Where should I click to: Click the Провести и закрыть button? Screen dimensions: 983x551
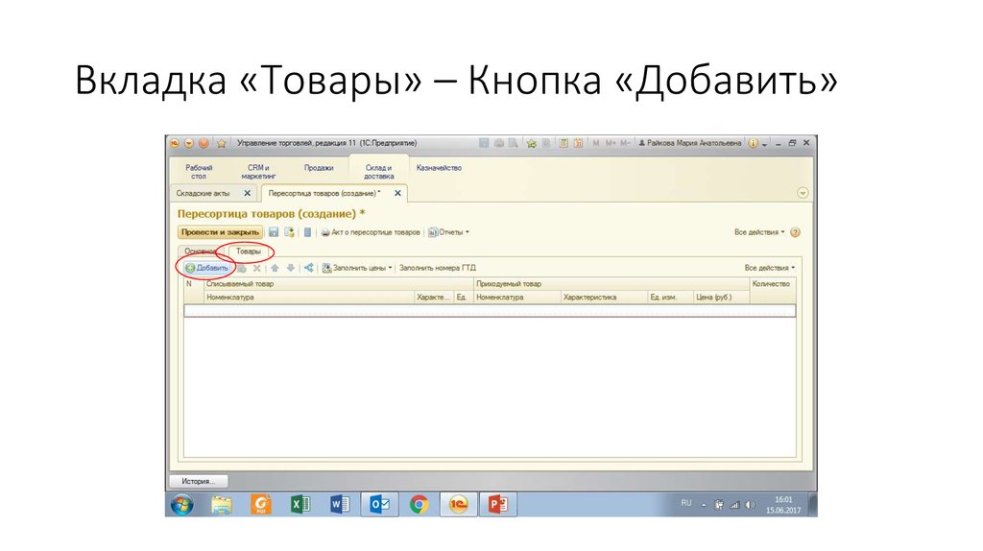(x=220, y=232)
